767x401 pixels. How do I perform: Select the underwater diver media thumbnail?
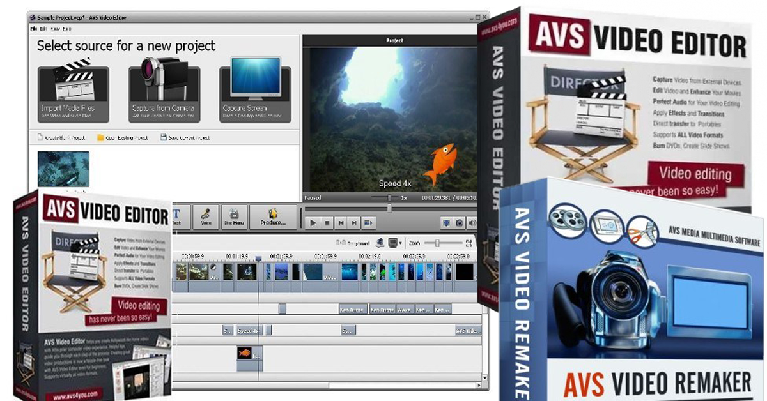63,169
